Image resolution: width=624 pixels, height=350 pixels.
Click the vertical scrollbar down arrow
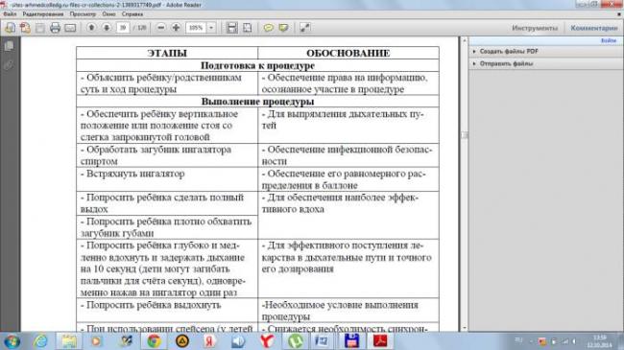click(464, 328)
